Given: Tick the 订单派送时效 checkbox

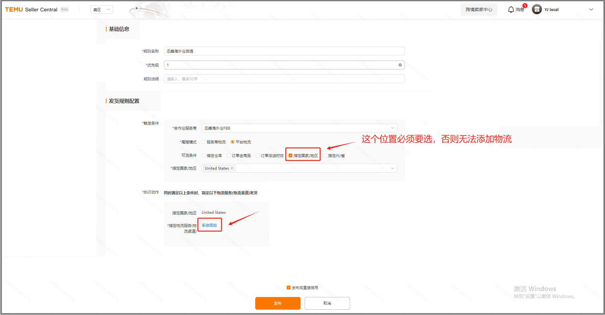Looking at the screenshot, I should [x=258, y=155].
